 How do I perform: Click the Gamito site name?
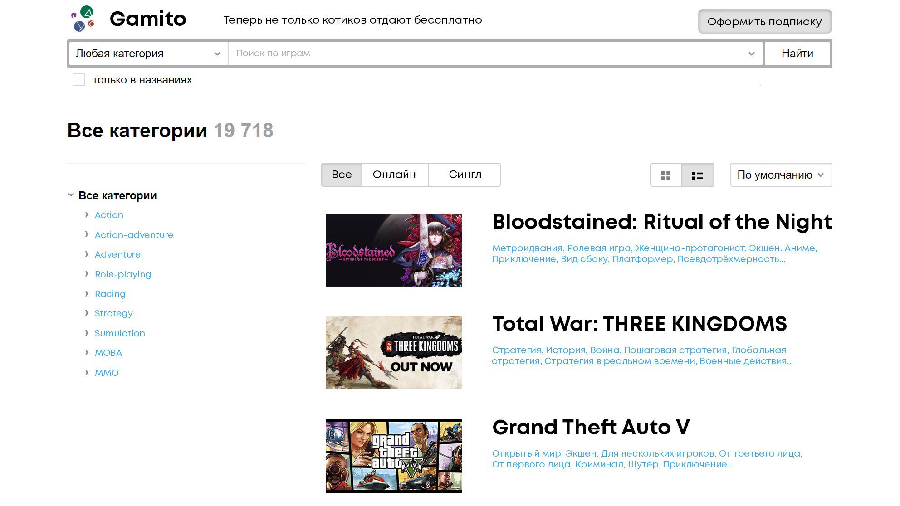(x=148, y=19)
